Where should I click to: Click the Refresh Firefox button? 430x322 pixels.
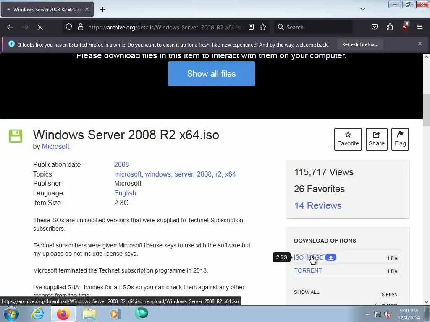(x=360, y=44)
